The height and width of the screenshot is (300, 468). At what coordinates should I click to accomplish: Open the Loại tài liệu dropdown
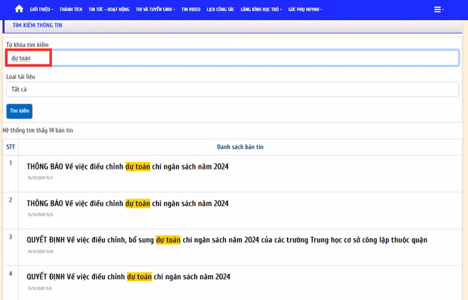pos(232,89)
